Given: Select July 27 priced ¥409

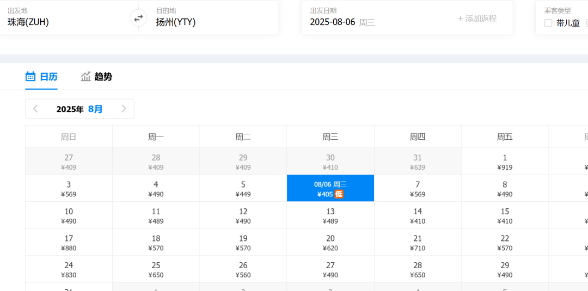Looking at the screenshot, I should click(x=69, y=162).
